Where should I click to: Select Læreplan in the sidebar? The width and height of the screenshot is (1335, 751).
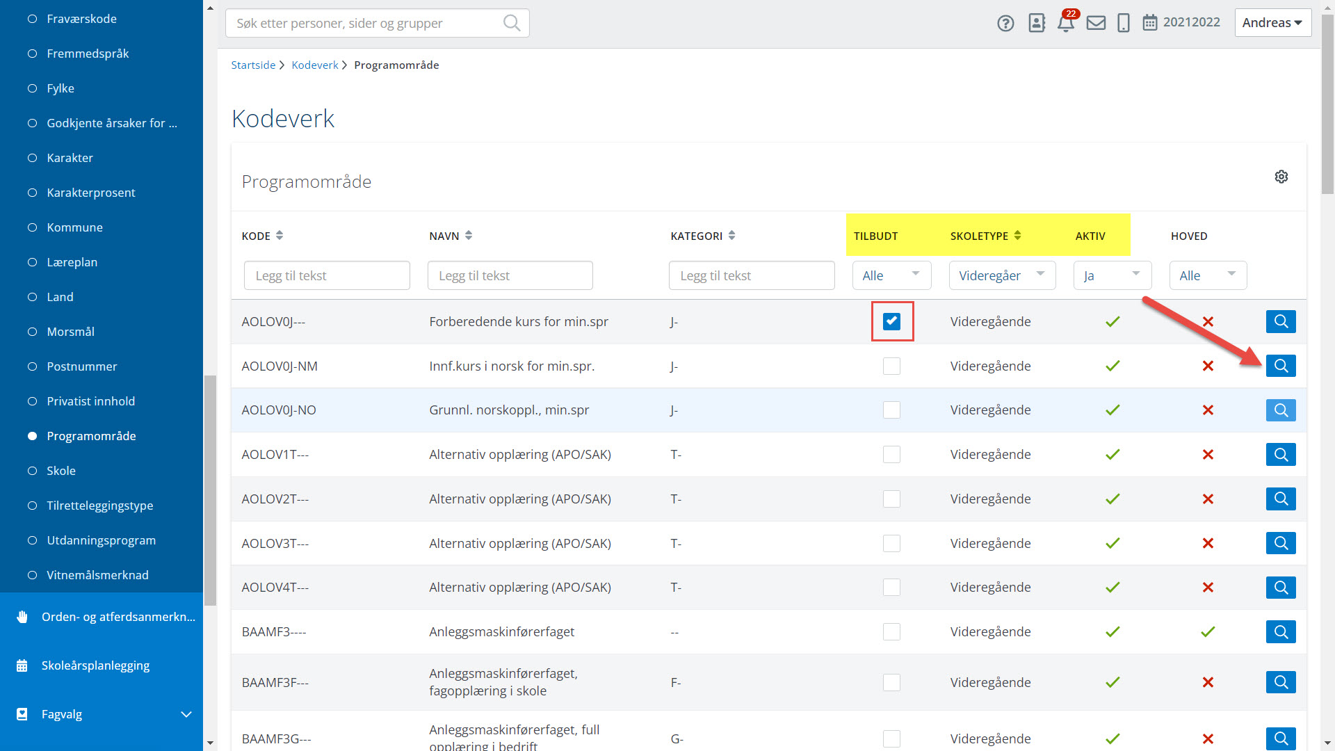click(72, 262)
